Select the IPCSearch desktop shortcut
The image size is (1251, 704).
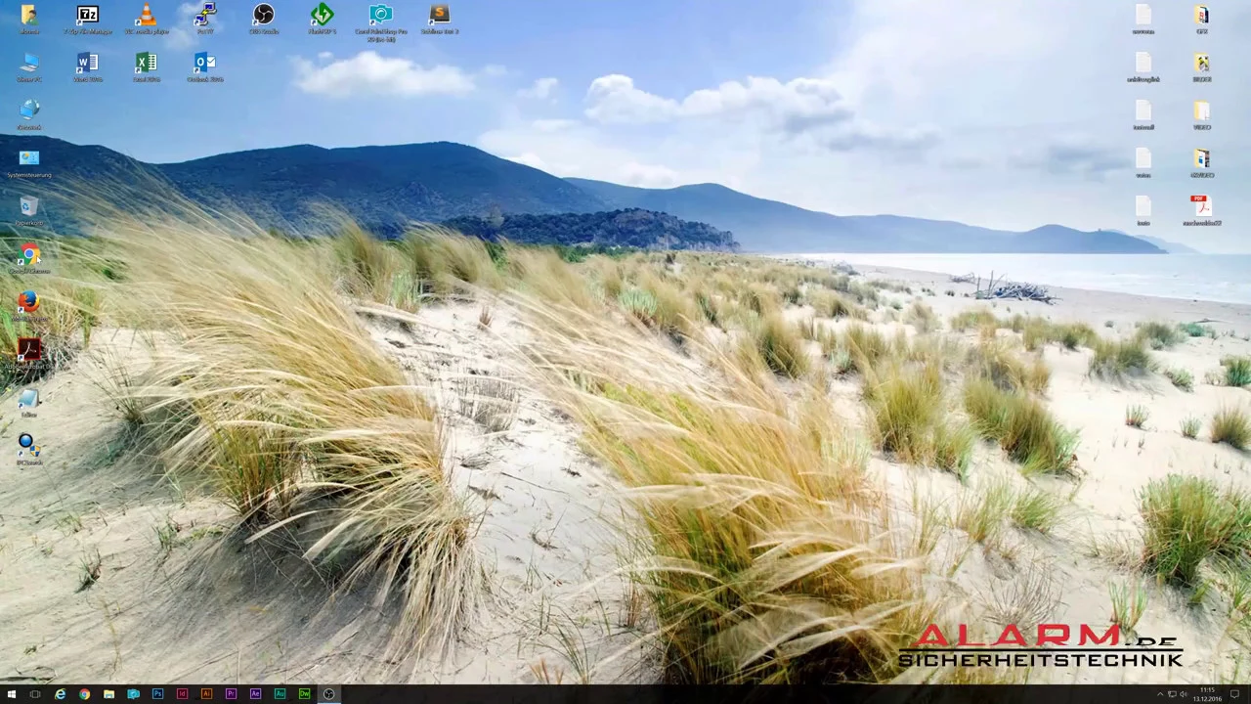[29, 450]
